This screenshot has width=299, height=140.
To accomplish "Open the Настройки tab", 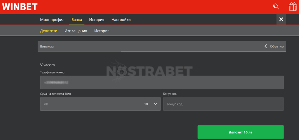I will click(121, 20).
